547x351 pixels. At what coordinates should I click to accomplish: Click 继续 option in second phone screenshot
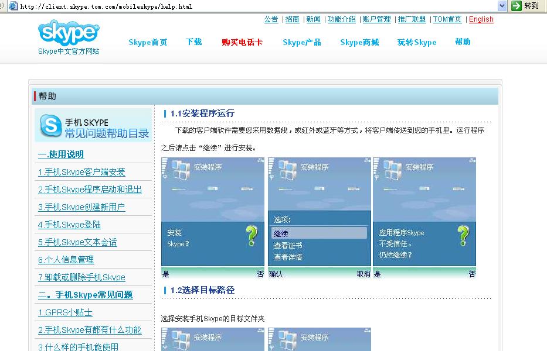[x=319, y=233]
